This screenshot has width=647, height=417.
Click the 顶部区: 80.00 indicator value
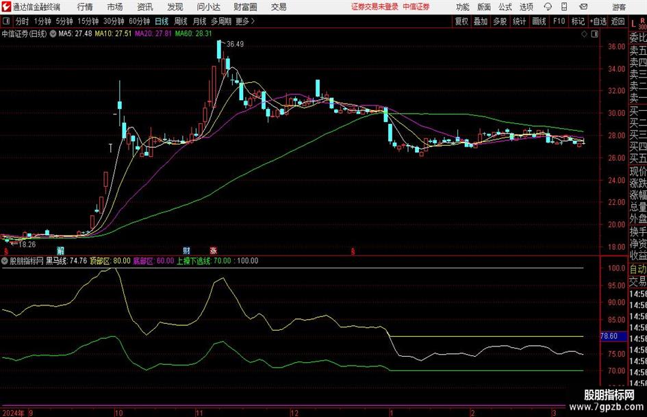(110, 261)
